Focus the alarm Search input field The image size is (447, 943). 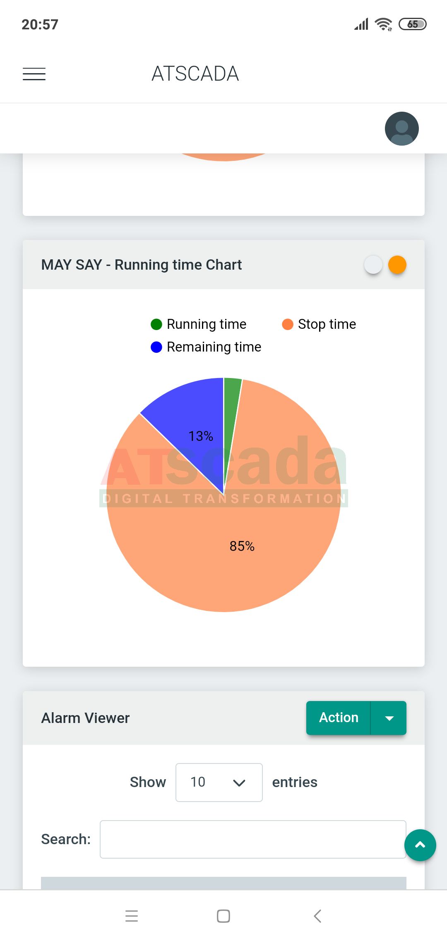point(252,839)
